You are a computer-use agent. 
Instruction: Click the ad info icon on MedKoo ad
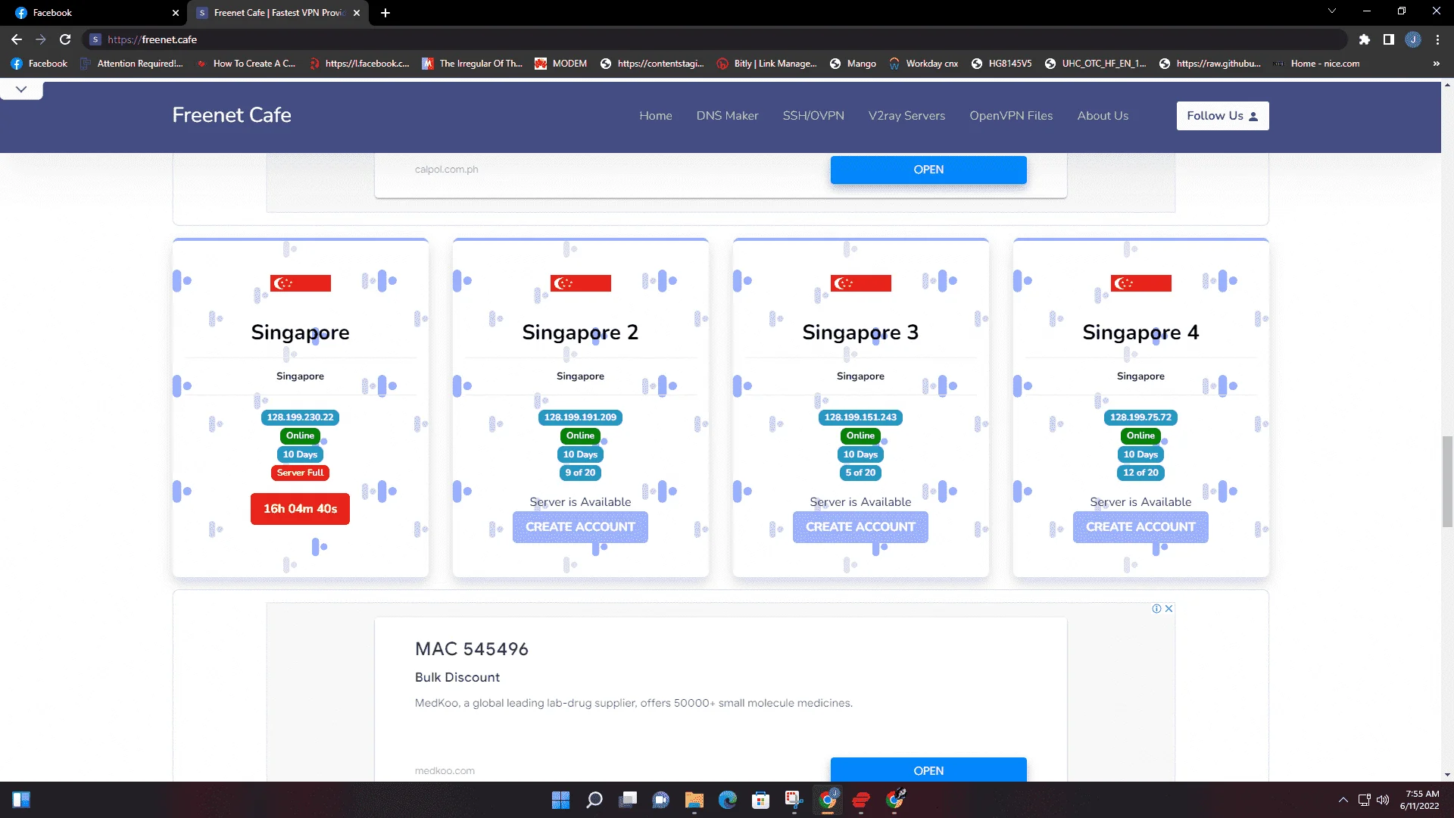[x=1156, y=608]
